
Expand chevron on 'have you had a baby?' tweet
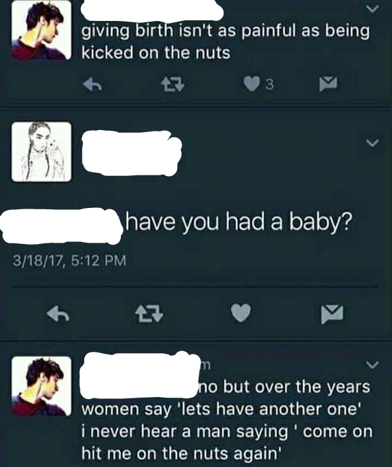click(372, 143)
